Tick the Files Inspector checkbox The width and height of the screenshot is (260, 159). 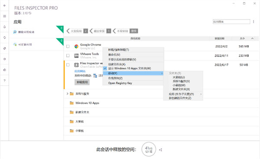point(68,65)
